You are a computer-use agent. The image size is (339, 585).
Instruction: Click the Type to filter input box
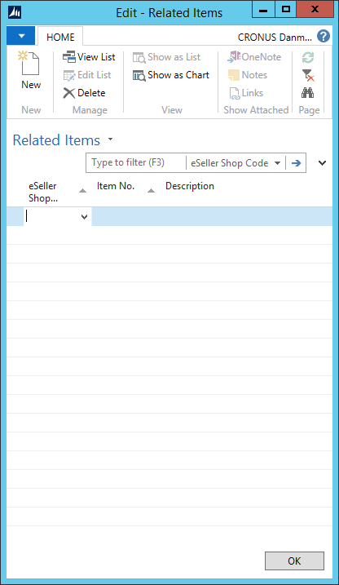[x=136, y=162]
